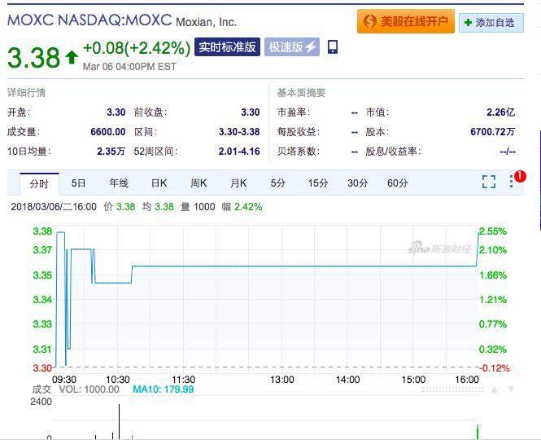Select the 周K chart tab
The width and height of the screenshot is (541, 440).
click(x=199, y=183)
